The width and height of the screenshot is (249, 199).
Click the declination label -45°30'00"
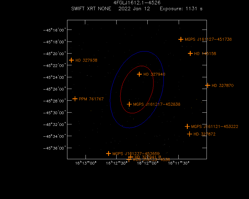[x=54, y=112]
